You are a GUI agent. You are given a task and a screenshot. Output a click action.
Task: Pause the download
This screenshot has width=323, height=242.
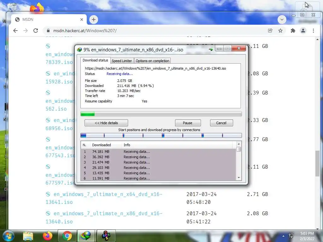click(188, 123)
